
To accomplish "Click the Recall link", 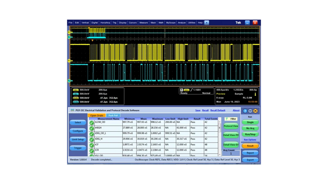I will point(205,110).
